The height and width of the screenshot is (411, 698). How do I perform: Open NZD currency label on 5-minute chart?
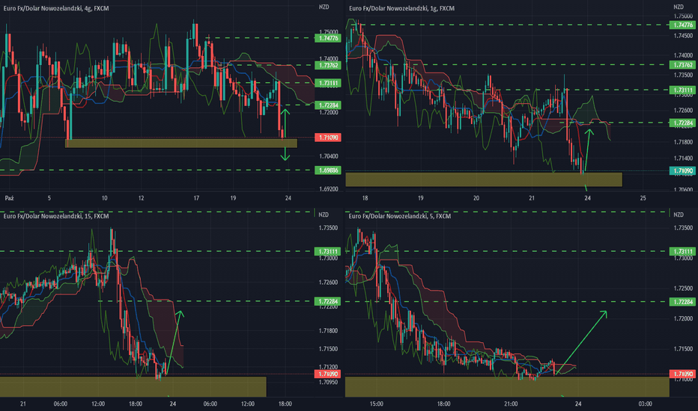pos(679,215)
